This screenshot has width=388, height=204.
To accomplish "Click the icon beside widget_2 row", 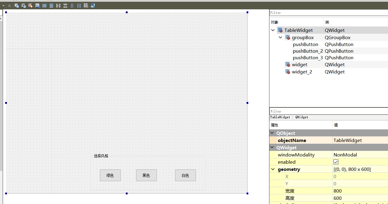I will click(288, 72).
